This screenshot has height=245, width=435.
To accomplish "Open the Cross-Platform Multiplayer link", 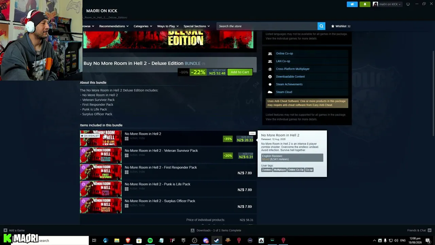I will pyautogui.click(x=293, y=69).
